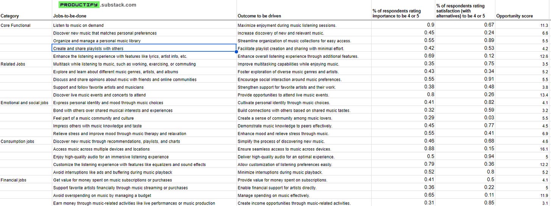Screen dimensions: 551x206
Task: Click the 'Listen to music on demand' cell
Action: [144, 25]
